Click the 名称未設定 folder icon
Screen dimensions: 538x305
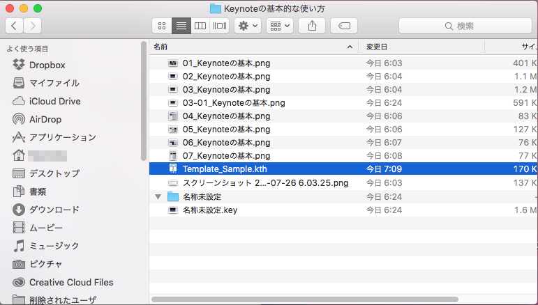[173, 197]
